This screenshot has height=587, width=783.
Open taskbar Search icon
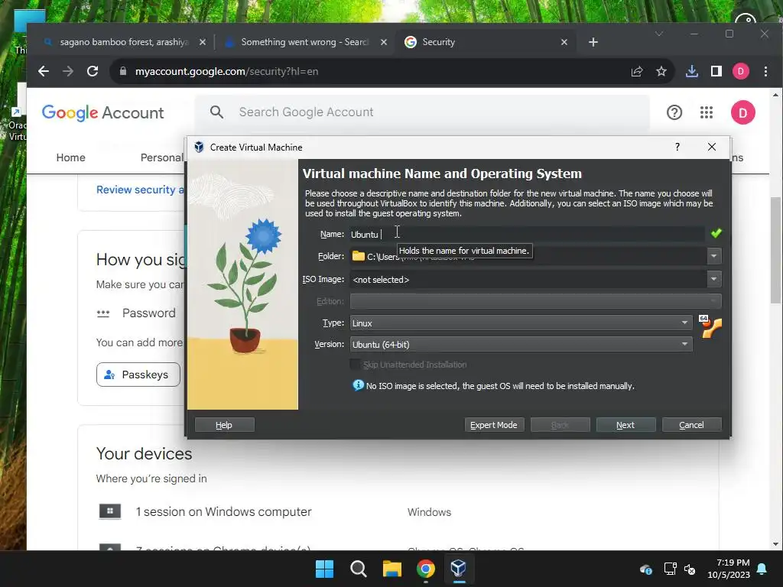click(x=358, y=569)
